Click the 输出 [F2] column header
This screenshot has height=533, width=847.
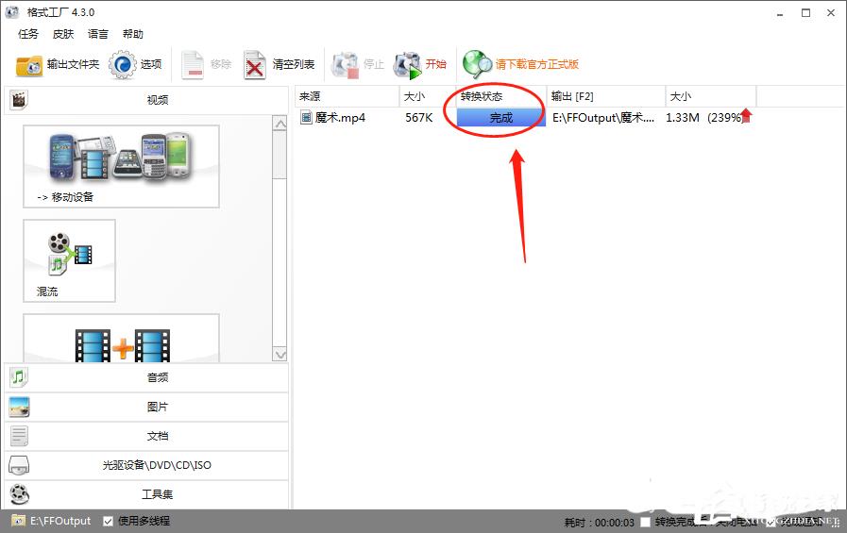click(606, 96)
